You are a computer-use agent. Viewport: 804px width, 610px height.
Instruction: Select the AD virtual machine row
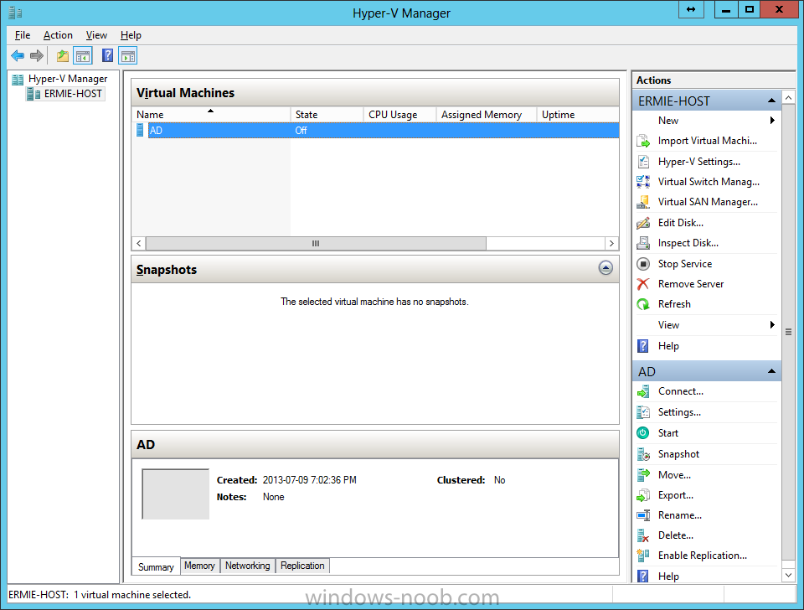375,131
